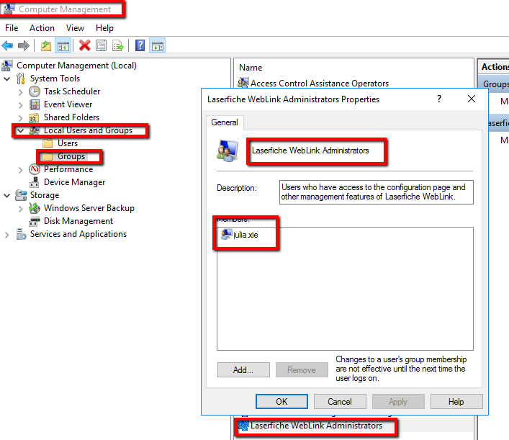The width and height of the screenshot is (509, 440).
Task: Expand the Task Scheduler node
Action: tap(20, 92)
